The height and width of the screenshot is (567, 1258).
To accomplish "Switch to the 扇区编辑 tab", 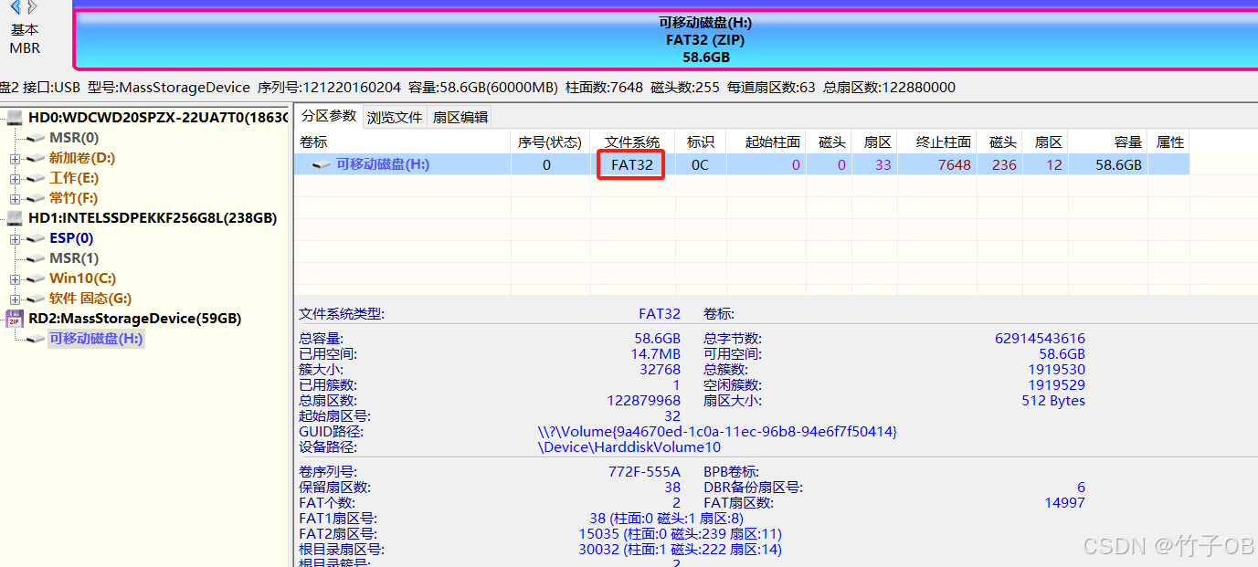I will pyautogui.click(x=462, y=117).
